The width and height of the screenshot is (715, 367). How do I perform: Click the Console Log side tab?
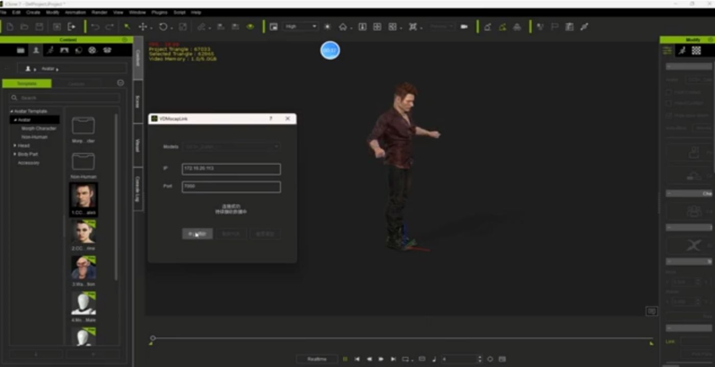[x=138, y=189]
